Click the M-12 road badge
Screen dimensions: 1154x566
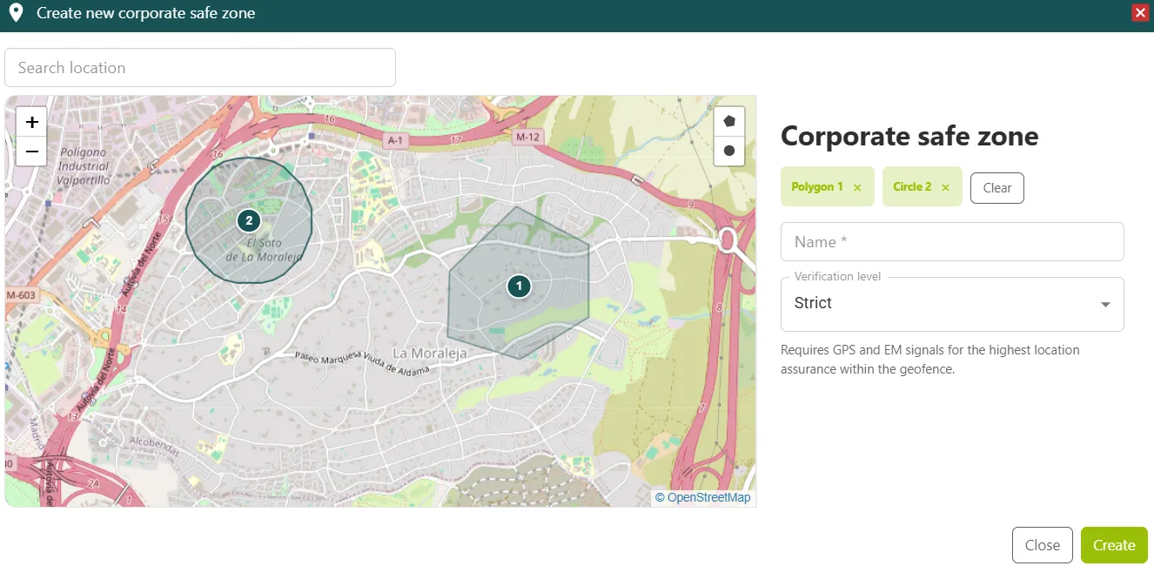point(527,138)
